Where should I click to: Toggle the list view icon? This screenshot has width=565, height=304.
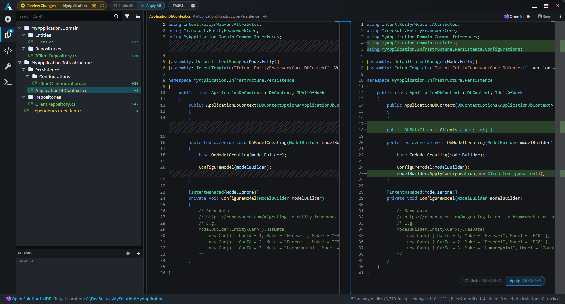click(138, 16)
